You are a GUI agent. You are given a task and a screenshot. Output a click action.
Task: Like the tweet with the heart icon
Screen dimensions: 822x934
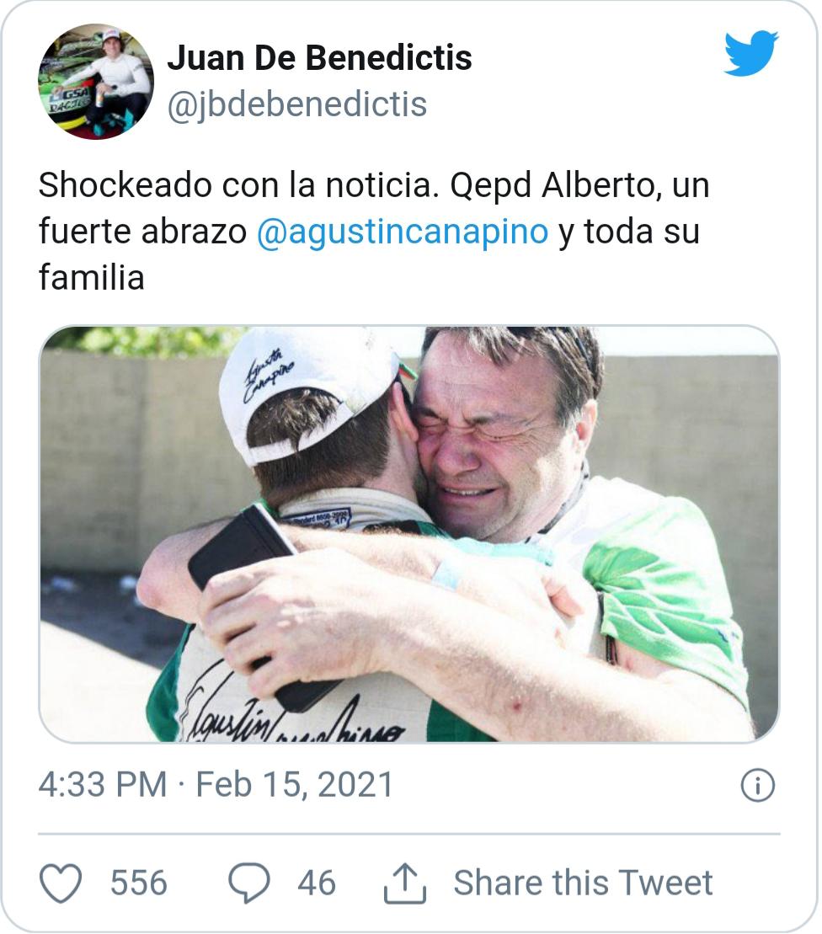(x=60, y=883)
